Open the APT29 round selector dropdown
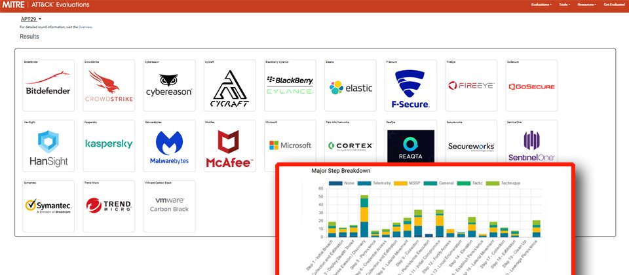This screenshot has height=275, width=629. 31,19
